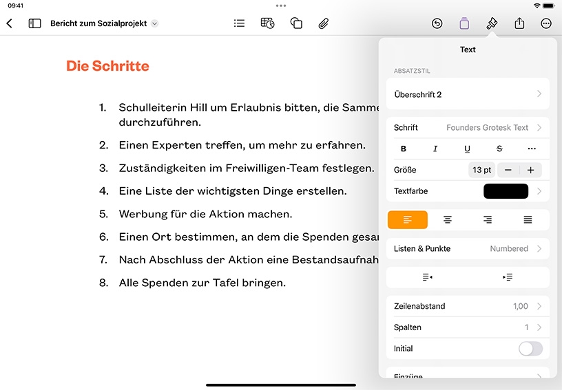Close the format paintbrush panel
The width and height of the screenshot is (562, 390).
point(492,23)
